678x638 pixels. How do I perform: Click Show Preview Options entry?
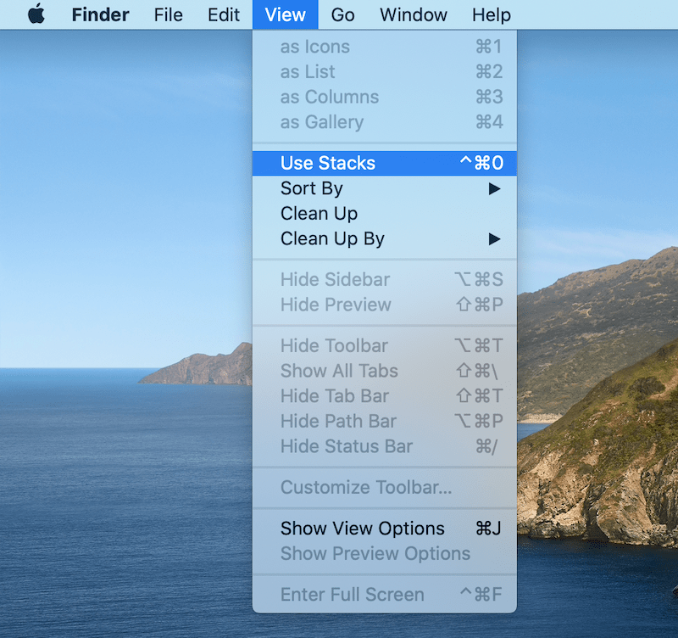pyautogui.click(x=385, y=554)
